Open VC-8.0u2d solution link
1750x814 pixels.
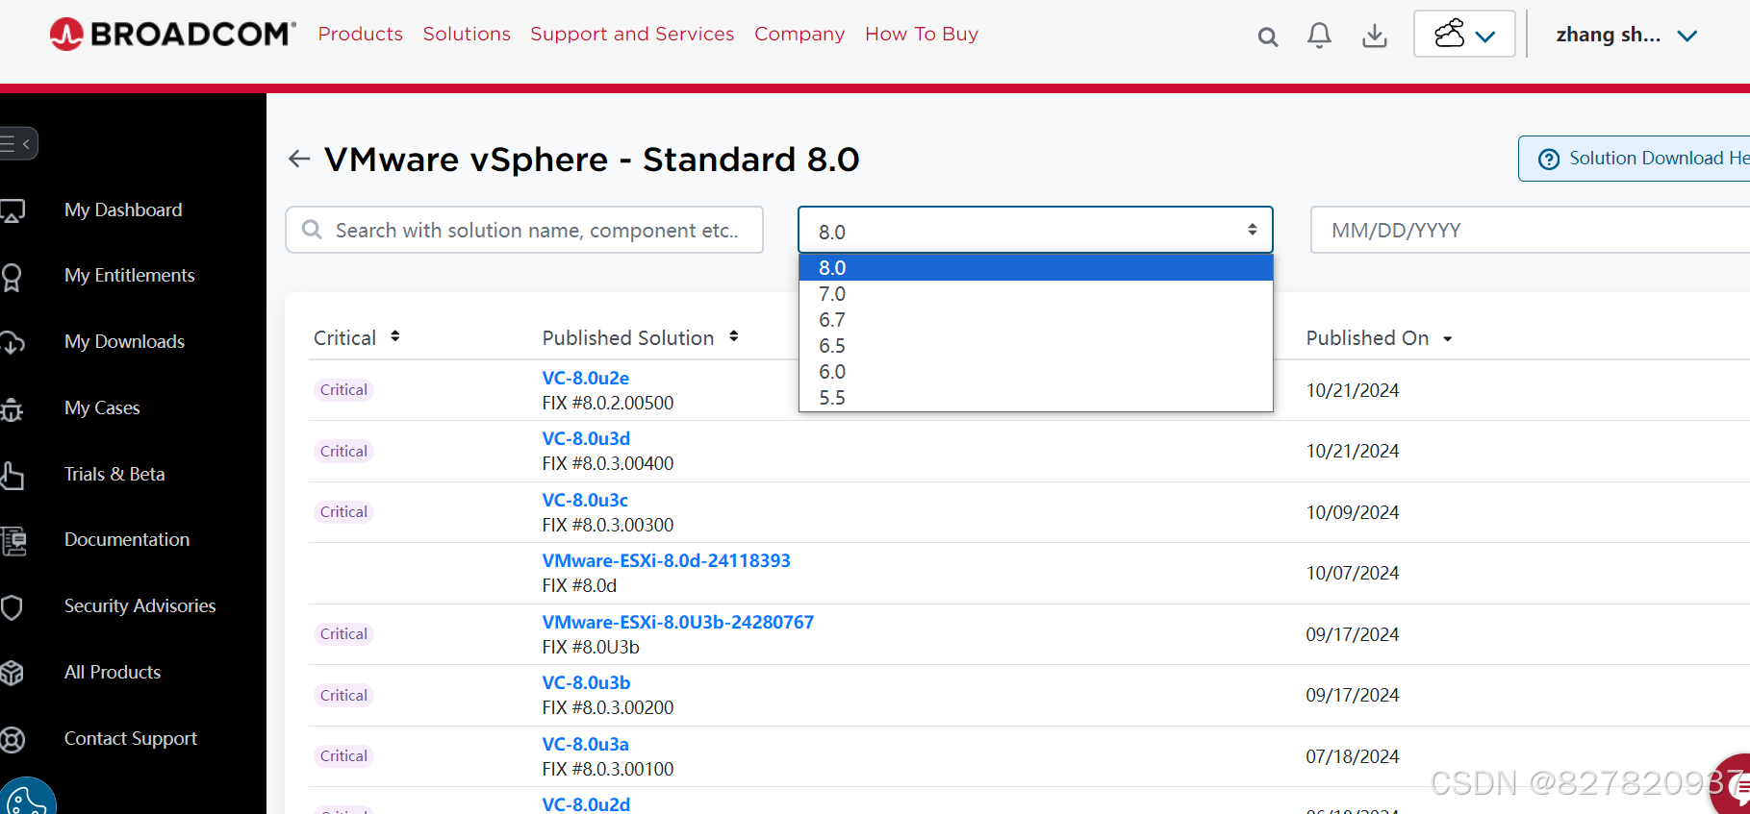coord(587,804)
